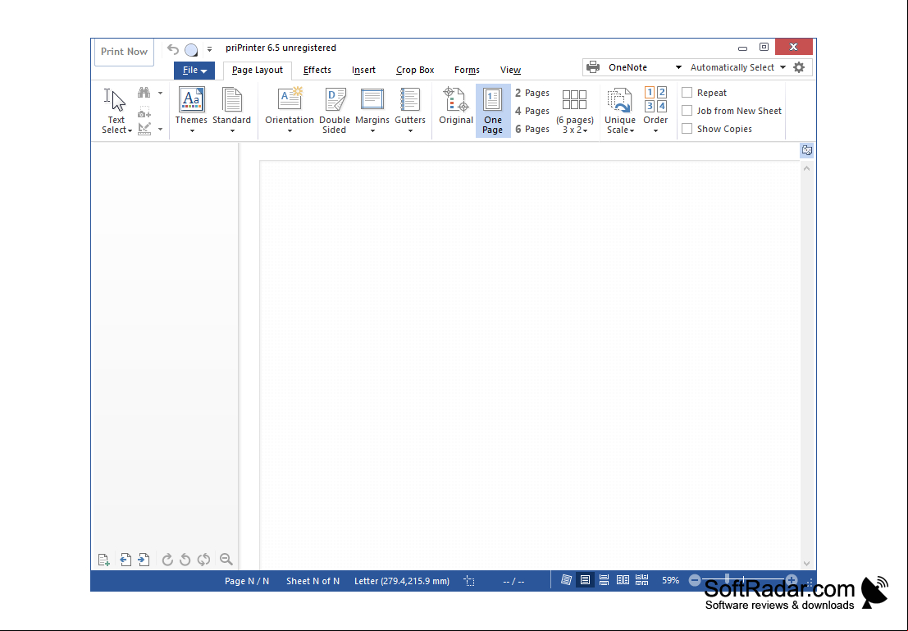Click the rotate clockwise icon
Image resolution: width=908 pixels, height=631 pixels.
(167, 560)
